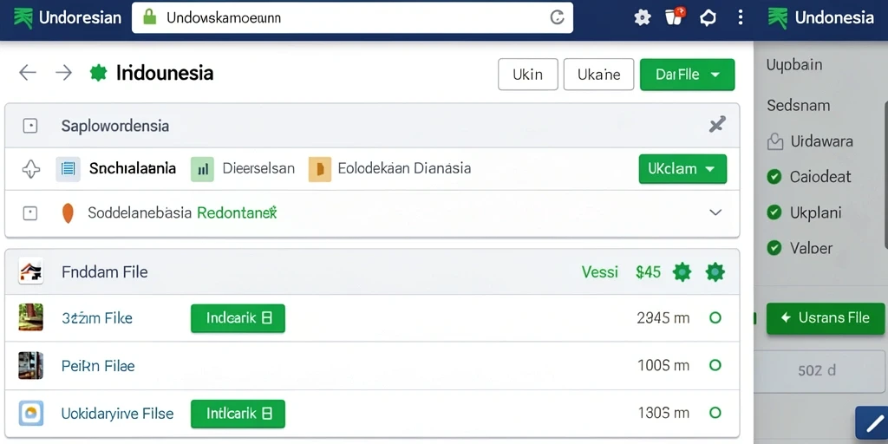Click the Ukane button
This screenshot has height=444, width=888.
coord(598,75)
